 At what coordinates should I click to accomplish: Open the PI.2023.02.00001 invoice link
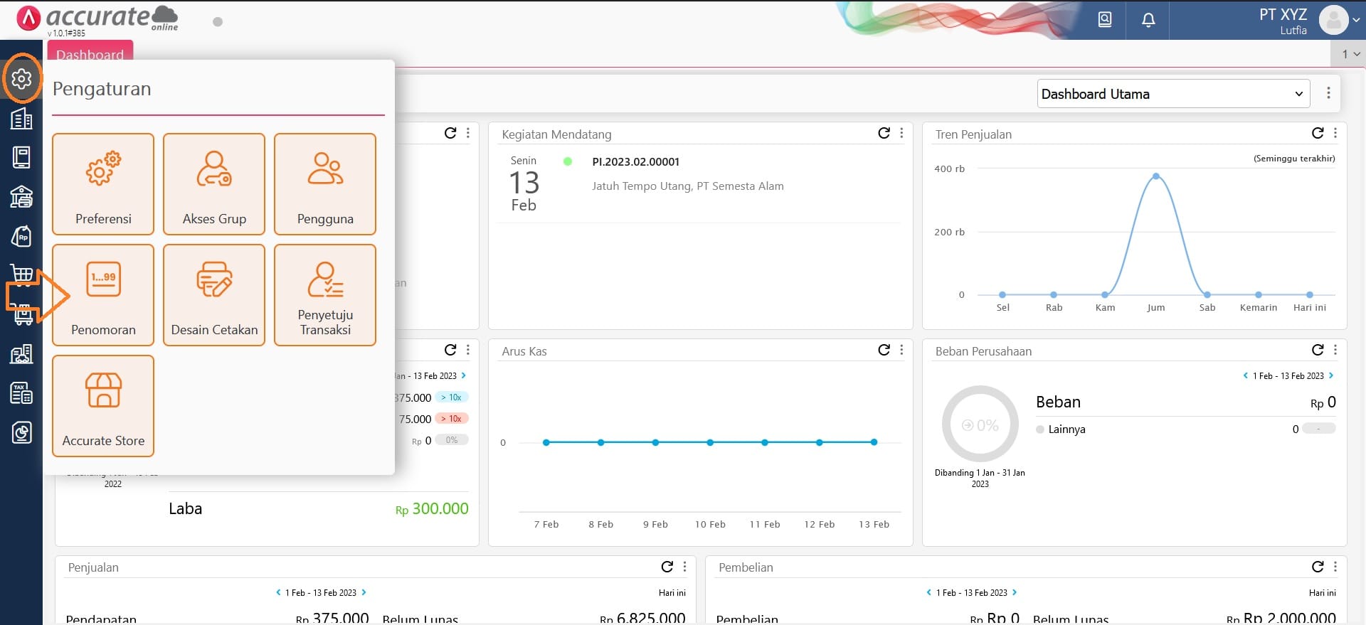tap(635, 161)
